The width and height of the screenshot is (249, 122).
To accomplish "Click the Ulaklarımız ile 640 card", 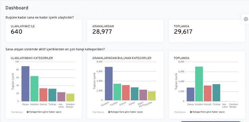I will coord(44,31).
